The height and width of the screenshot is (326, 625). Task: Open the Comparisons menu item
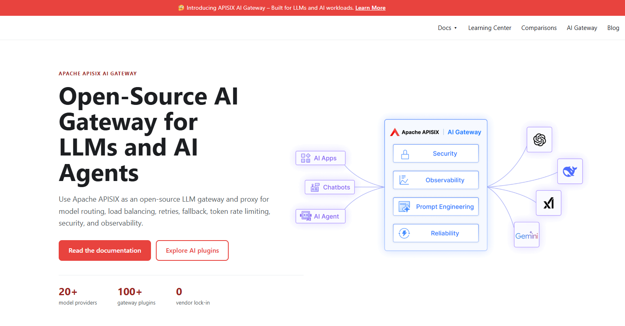(x=539, y=28)
